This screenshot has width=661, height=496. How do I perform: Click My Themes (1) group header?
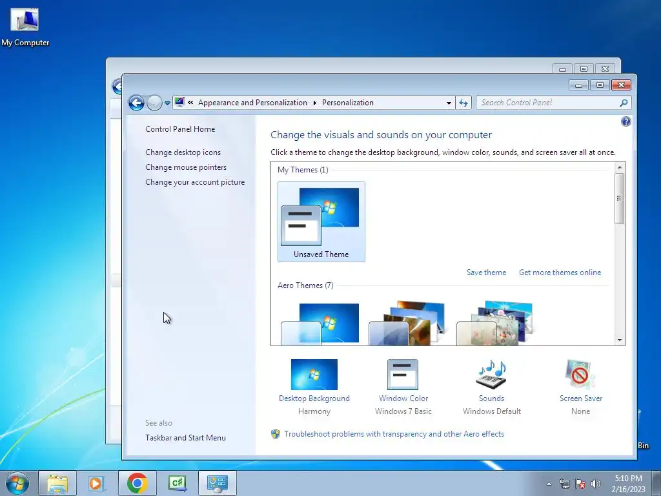[303, 170]
